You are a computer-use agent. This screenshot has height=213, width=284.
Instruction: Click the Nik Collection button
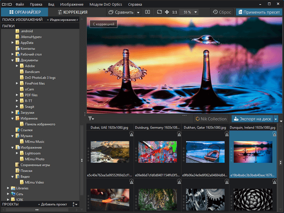(x=211, y=119)
